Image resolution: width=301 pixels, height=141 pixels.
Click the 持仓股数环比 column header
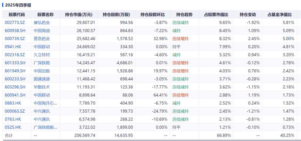(x=152, y=15)
